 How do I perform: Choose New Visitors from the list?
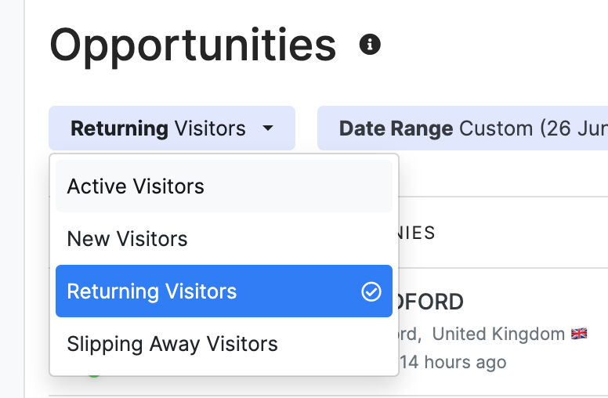click(x=224, y=239)
